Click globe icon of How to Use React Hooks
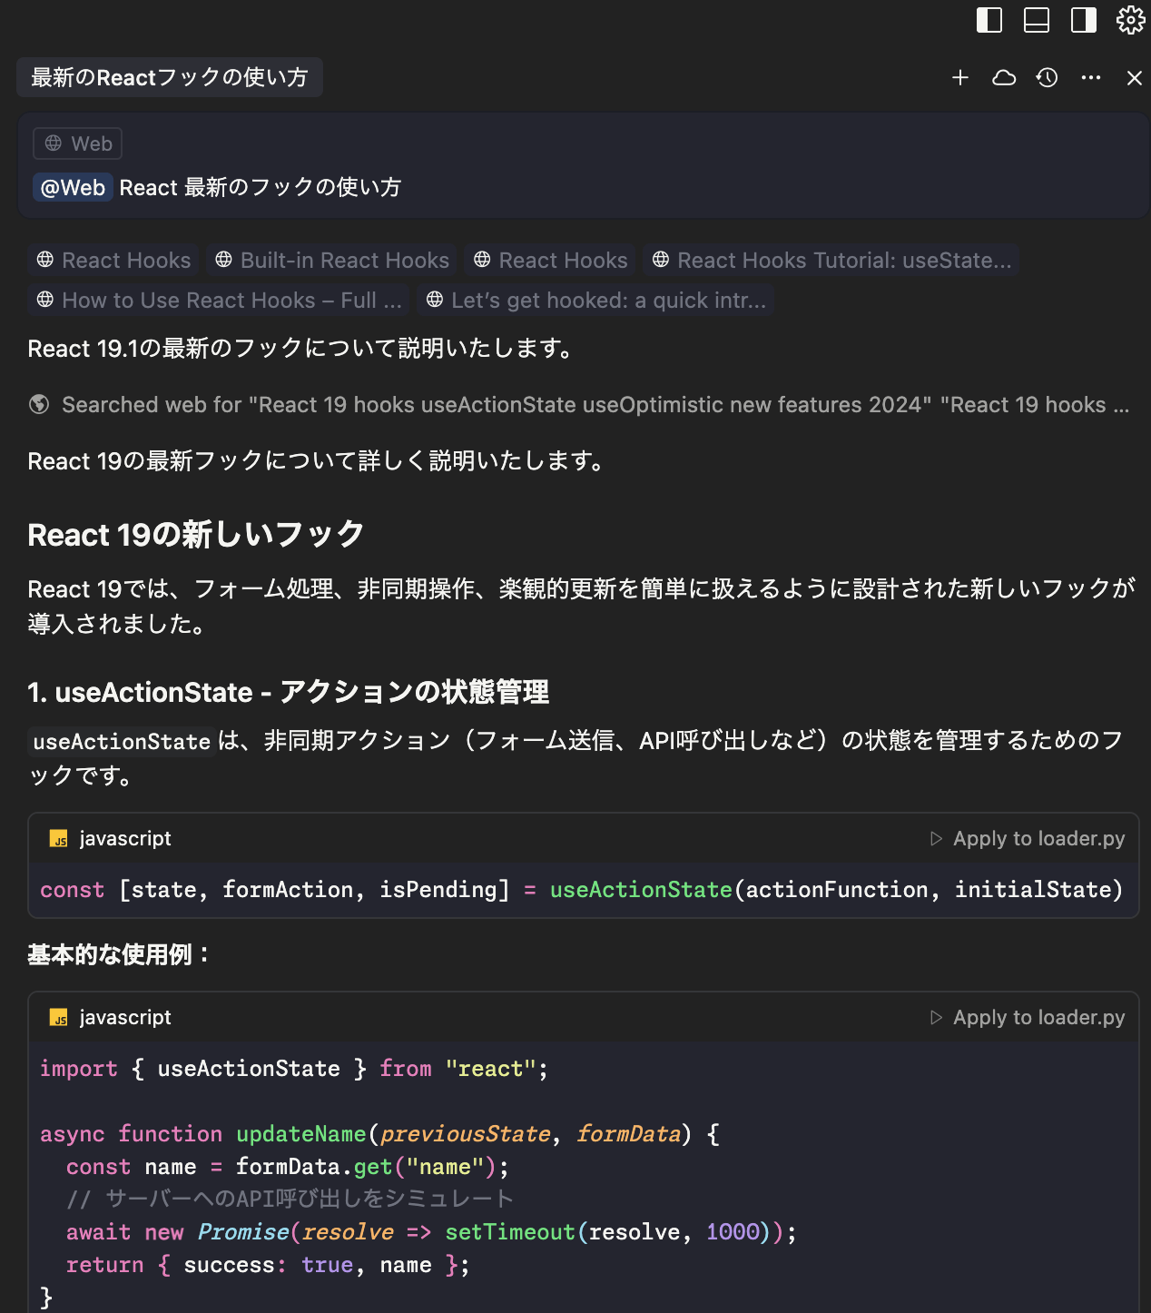The width and height of the screenshot is (1151, 1313). pos(44,300)
